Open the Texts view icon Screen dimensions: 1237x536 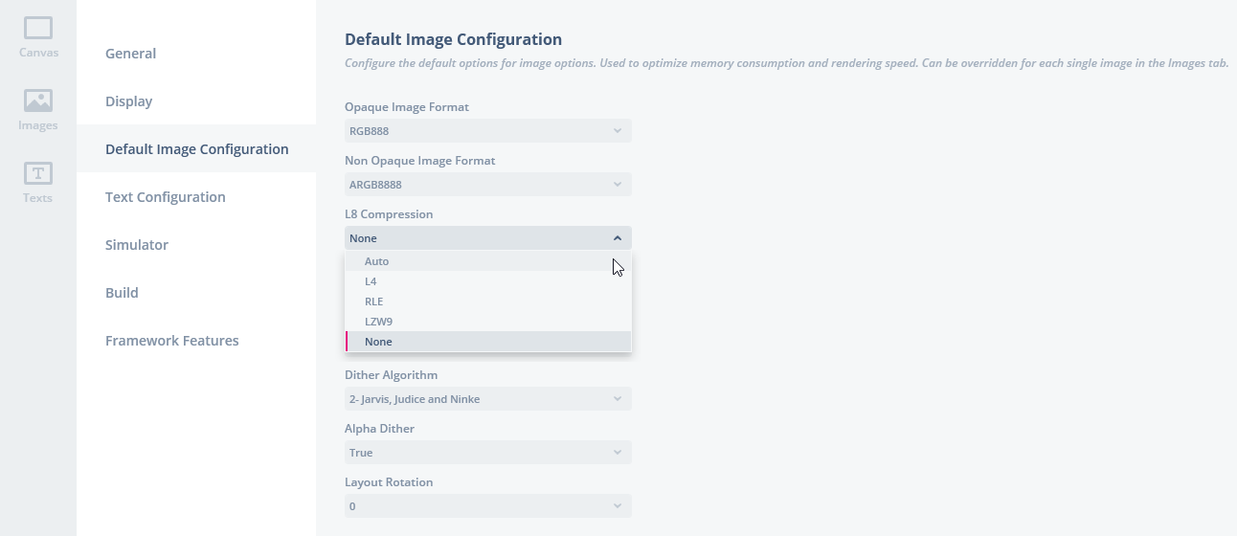click(x=38, y=182)
